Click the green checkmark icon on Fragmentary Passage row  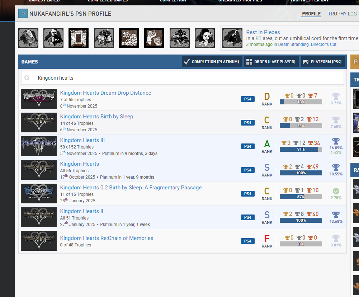tap(336, 191)
